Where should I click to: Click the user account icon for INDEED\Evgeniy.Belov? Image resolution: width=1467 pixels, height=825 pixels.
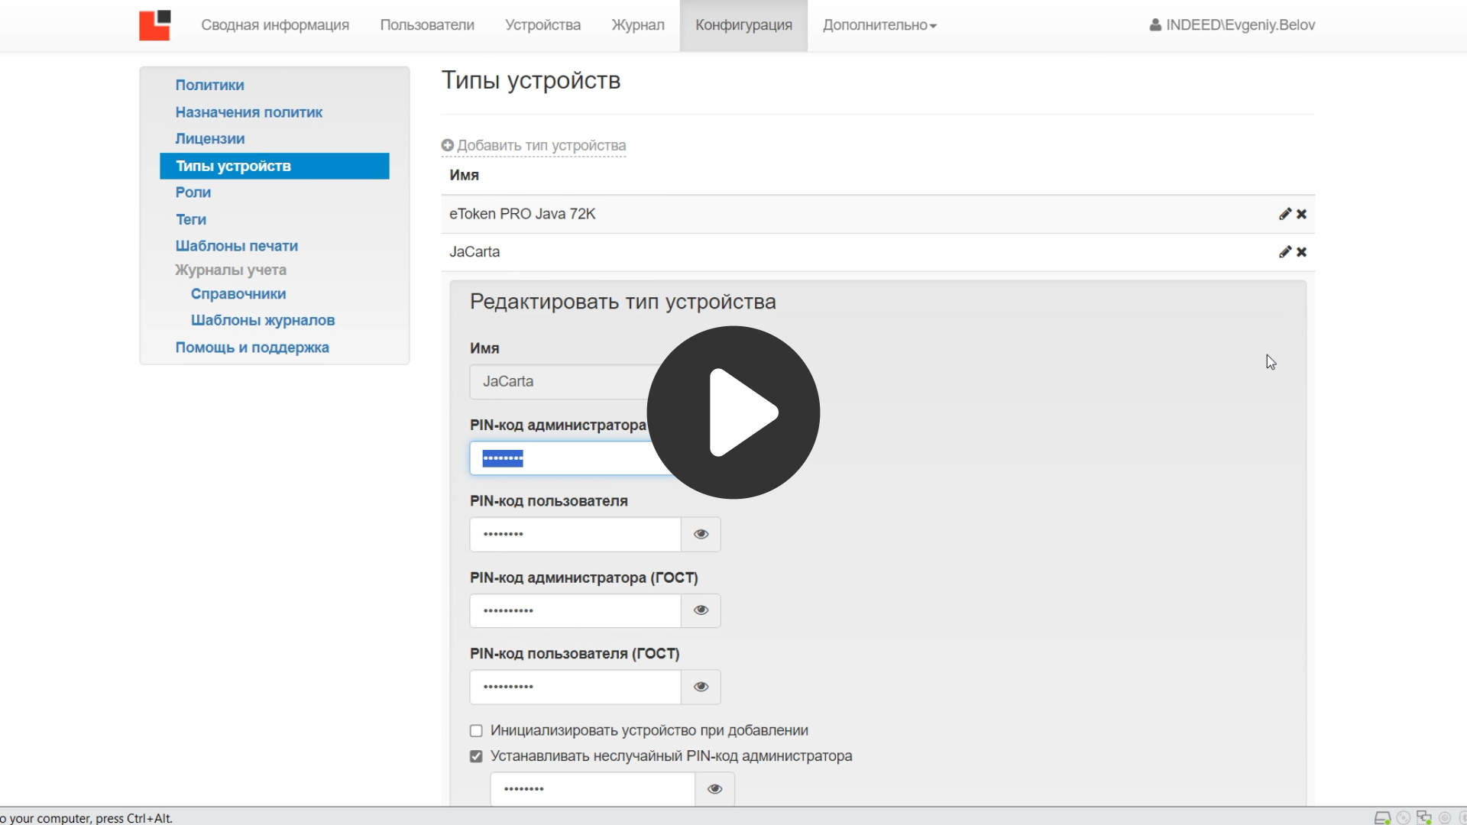coord(1156,24)
